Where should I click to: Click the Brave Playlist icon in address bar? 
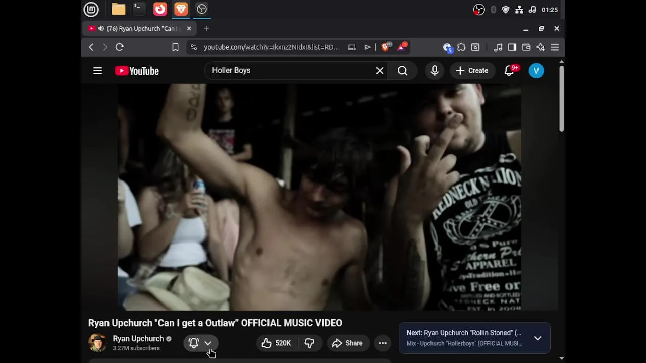tap(368, 47)
